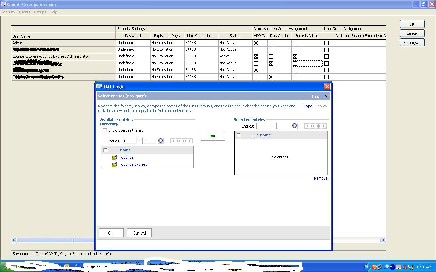Tick the select-all checkbox in Available entries header
This screenshot has height=272, width=436.
pyautogui.click(x=105, y=150)
